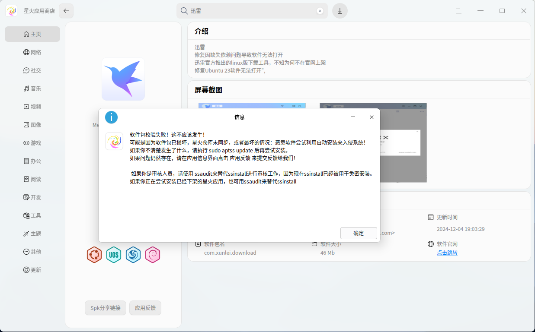This screenshot has width=535, height=332.
Task: Click the search magnifier icon
Action: coord(184,11)
